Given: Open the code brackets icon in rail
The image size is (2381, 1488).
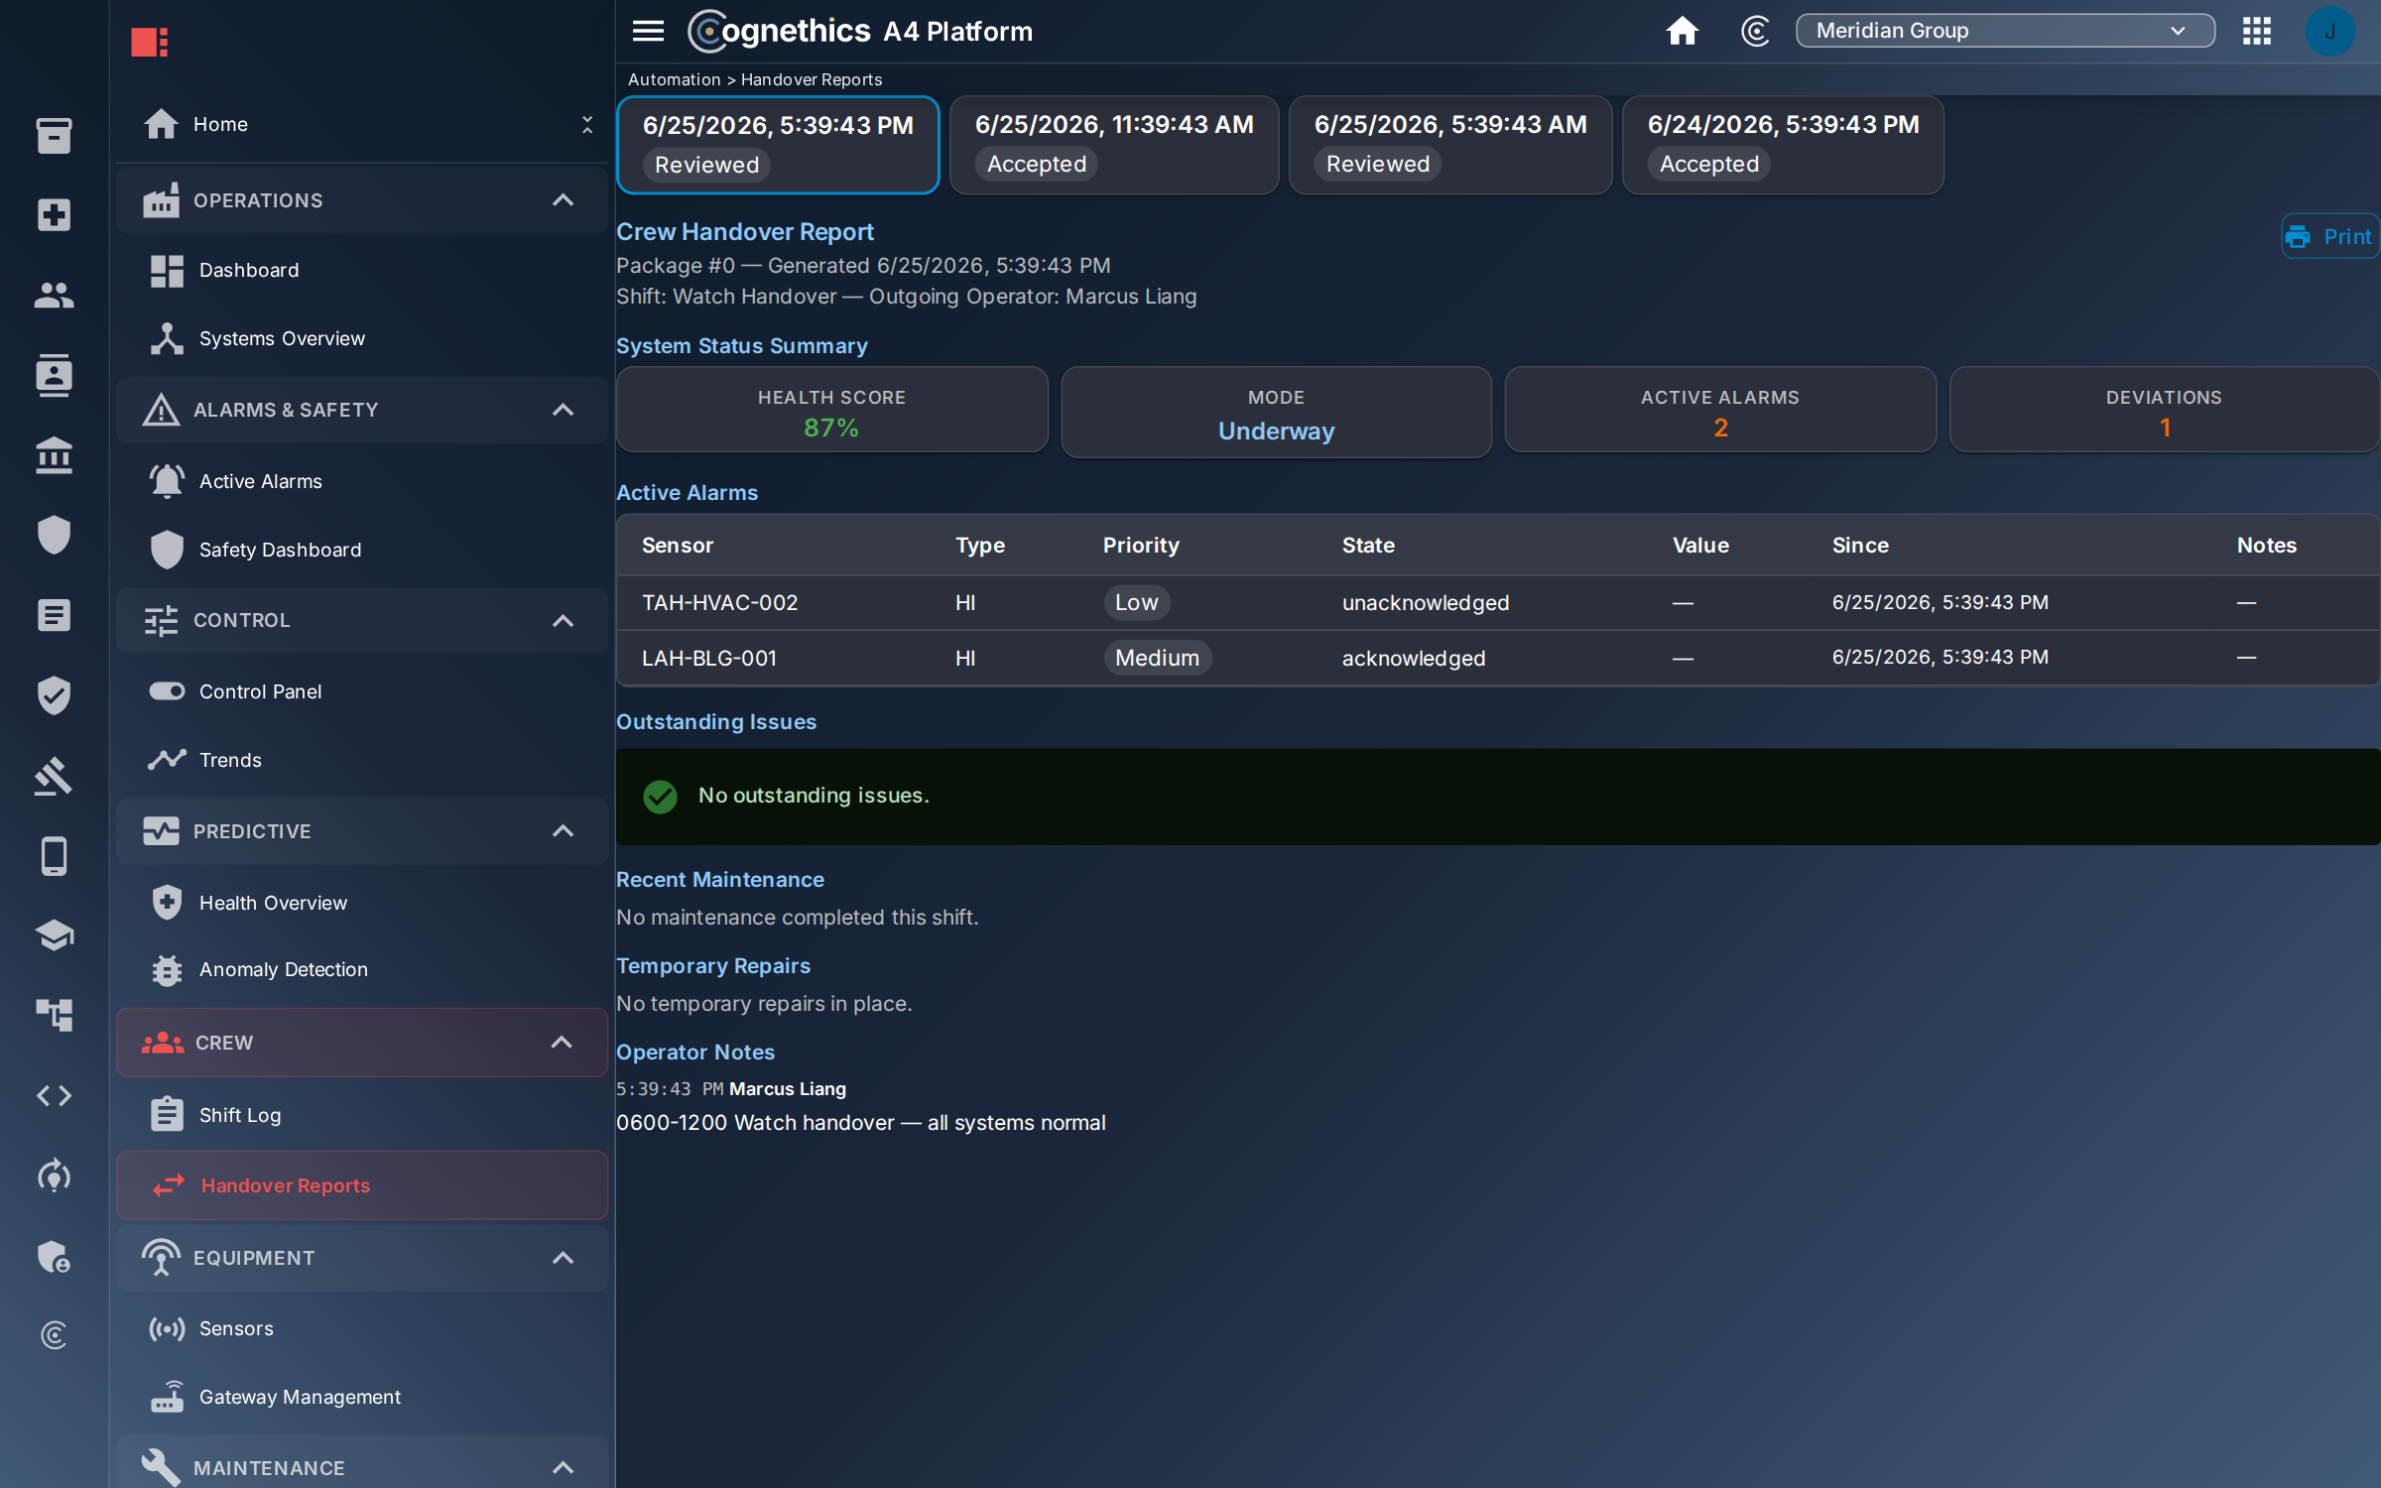Looking at the screenshot, I should tap(54, 1095).
